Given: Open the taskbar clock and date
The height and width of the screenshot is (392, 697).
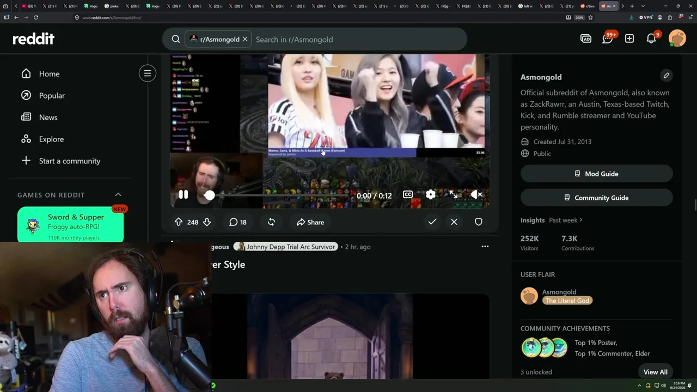Looking at the screenshot, I should tap(678, 385).
